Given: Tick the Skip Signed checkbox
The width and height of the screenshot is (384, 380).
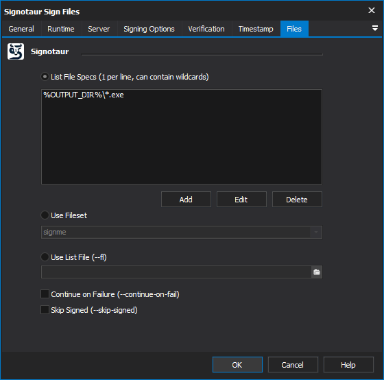Looking at the screenshot, I should click(x=45, y=310).
